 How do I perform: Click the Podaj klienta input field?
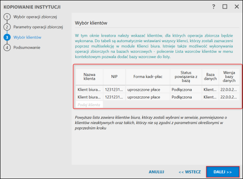click(x=89, y=105)
